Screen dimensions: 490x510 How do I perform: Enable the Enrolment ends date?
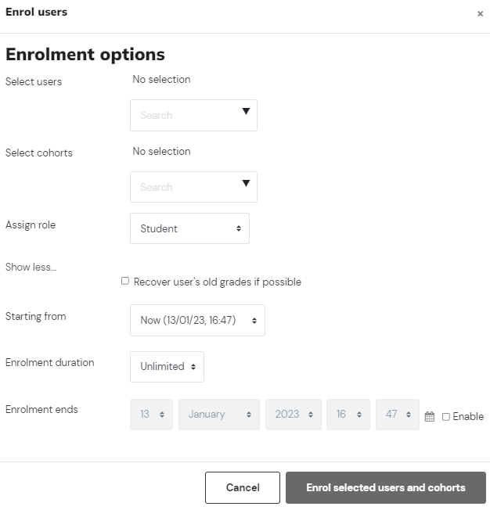[x=446, y=417]
